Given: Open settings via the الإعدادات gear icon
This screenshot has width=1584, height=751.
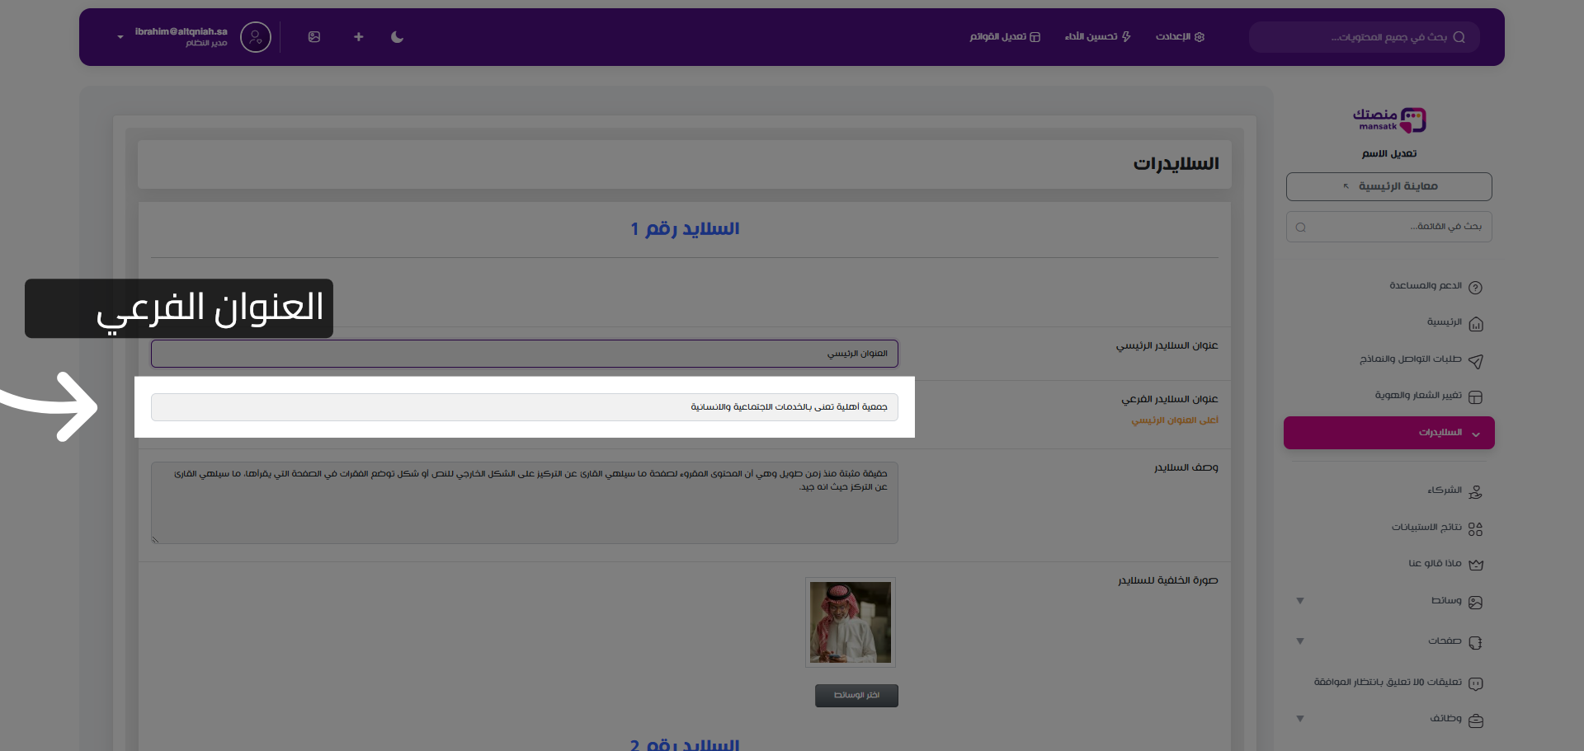Looking at the screenshot, I should coord(1201,37).
